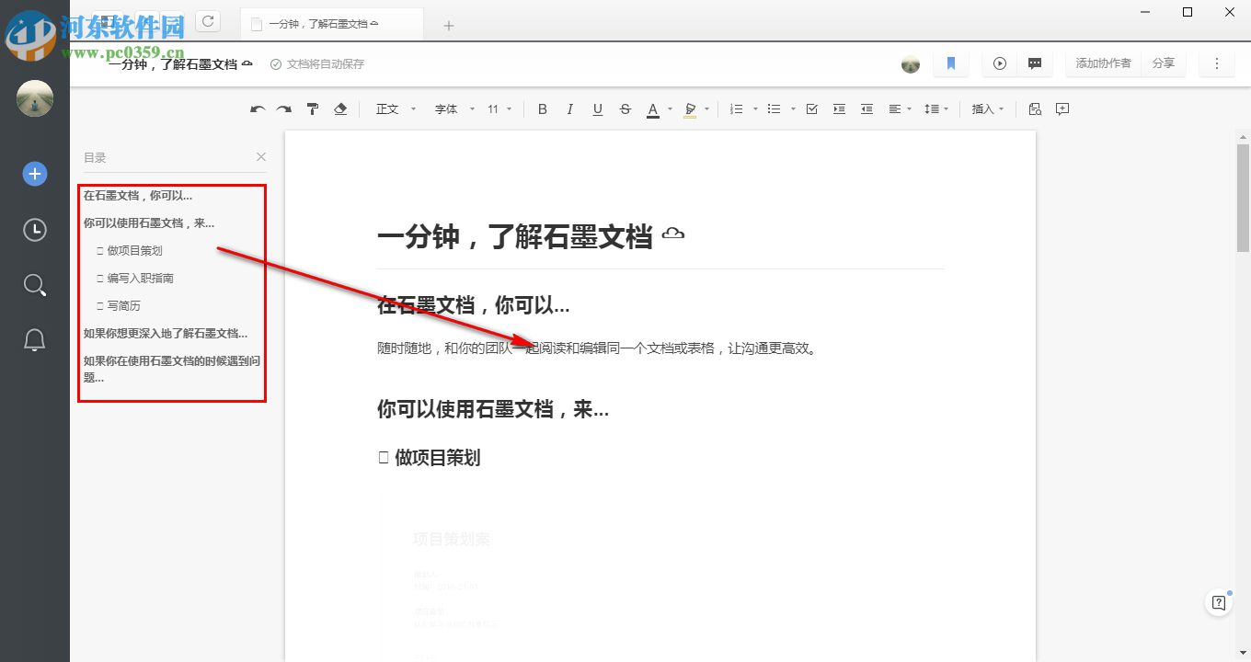
Task: Toggle bold formatting
Action: click(543, 109)
